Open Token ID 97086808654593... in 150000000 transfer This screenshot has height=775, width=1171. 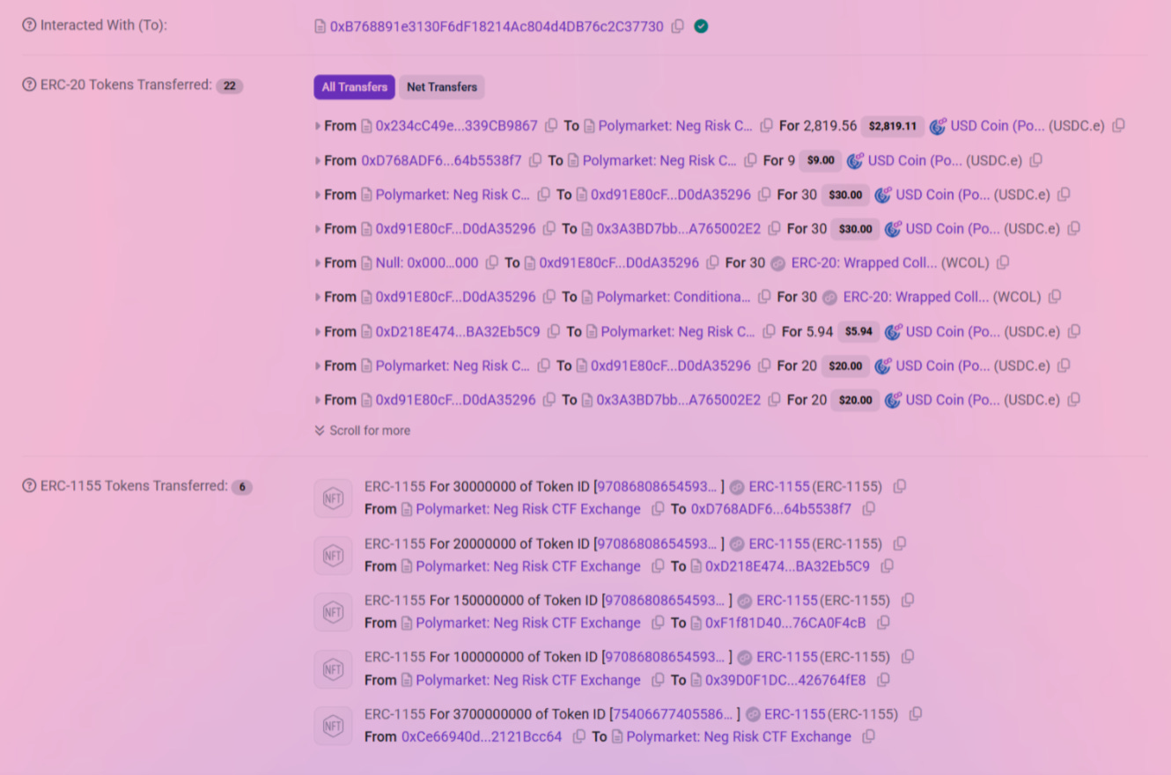(666, 601)
